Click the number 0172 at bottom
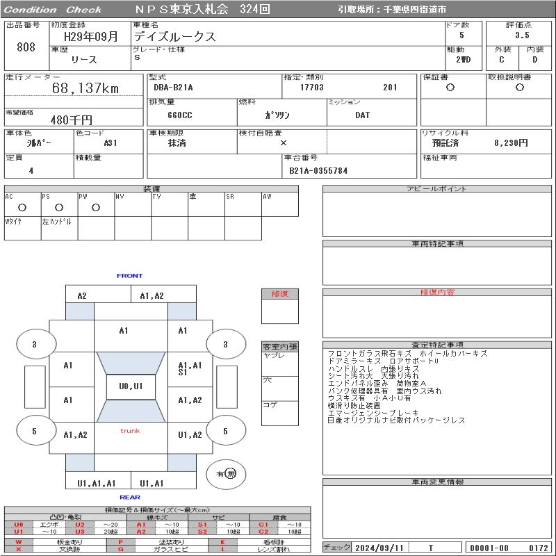This screenshot has height=556, width=556. pyautogui.click(x=539, y=548)
